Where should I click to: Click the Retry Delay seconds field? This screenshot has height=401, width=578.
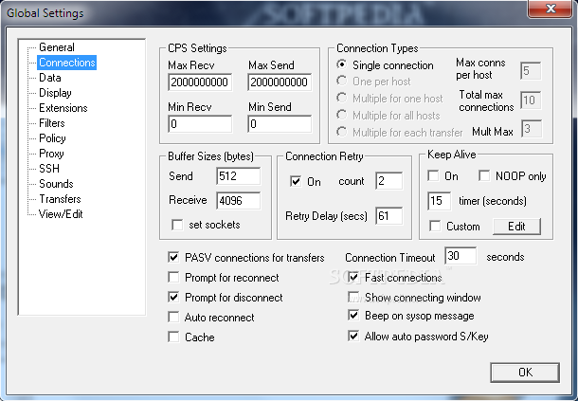point(388,216)
